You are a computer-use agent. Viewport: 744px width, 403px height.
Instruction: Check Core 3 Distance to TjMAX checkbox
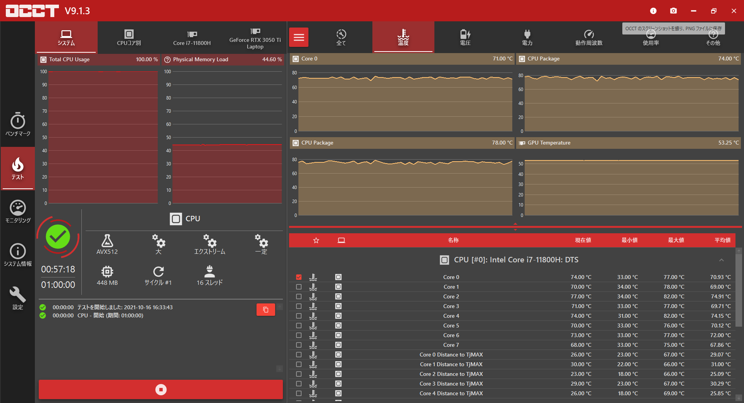point(299,384)
